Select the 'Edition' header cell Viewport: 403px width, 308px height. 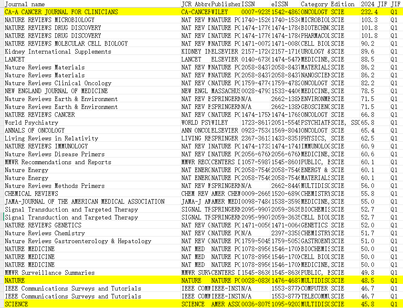(345, 4)
